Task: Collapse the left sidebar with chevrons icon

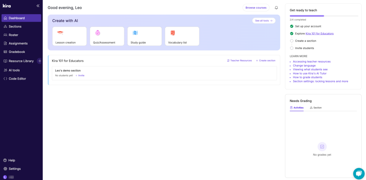Action: pos(38,6)
